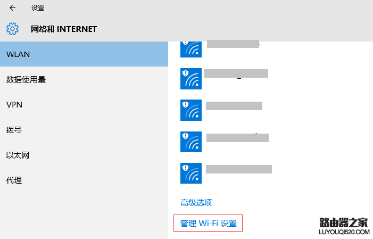This screenshot has height=239, width=373.
Task: Open the WLAN section in the sidebar
Action: pos(84,54)
